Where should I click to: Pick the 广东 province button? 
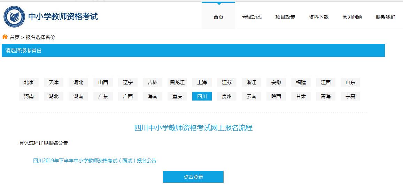coord(103,96)
